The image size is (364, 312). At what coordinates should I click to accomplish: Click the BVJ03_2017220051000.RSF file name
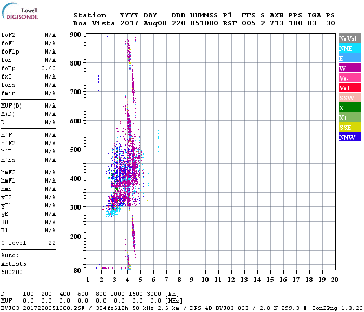43,308
